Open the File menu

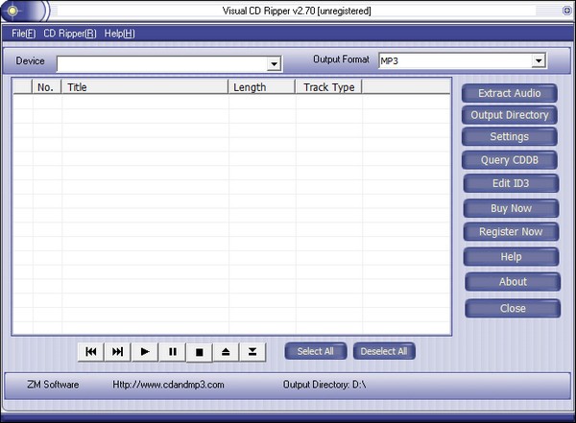[x=23, y=34]
